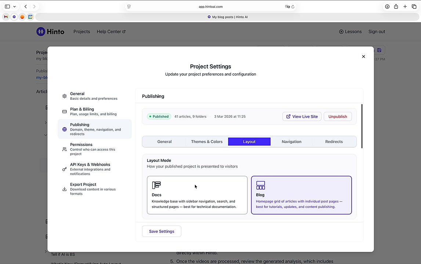
Task: Open the Navigation tab
Action: pos(291,142)
